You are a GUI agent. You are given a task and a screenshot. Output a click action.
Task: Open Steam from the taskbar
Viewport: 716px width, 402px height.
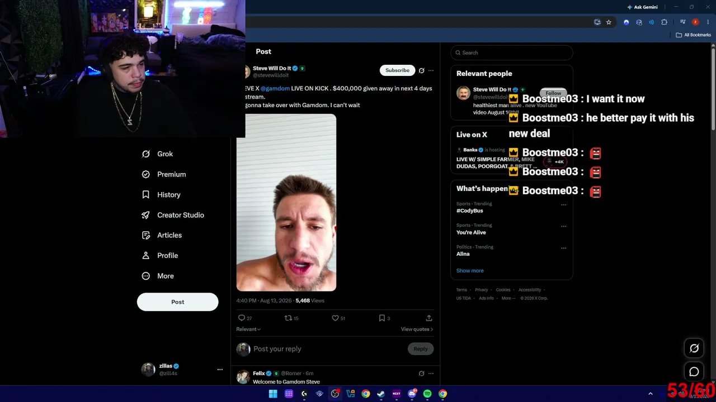(381, 394)
